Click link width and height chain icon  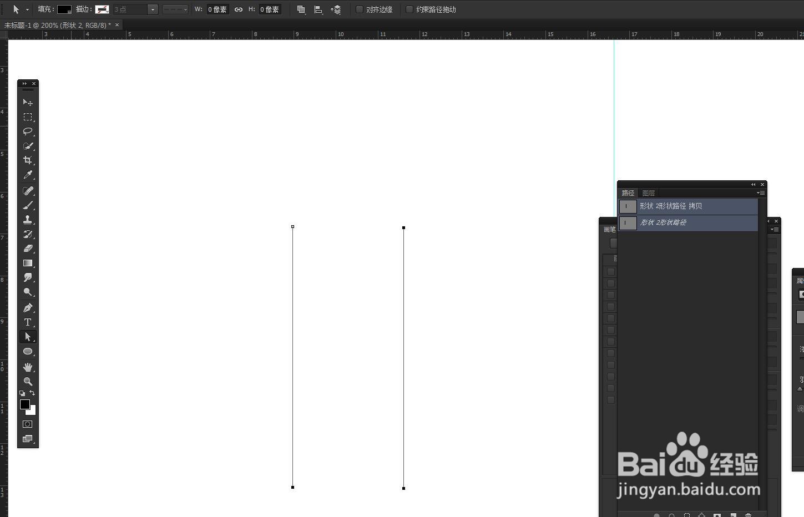click(x=239, y=9)
